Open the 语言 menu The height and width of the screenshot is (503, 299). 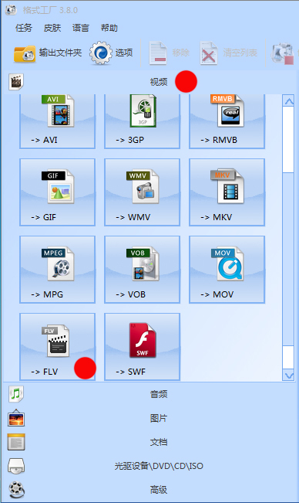pyautogui.click(x=81, y=28)
